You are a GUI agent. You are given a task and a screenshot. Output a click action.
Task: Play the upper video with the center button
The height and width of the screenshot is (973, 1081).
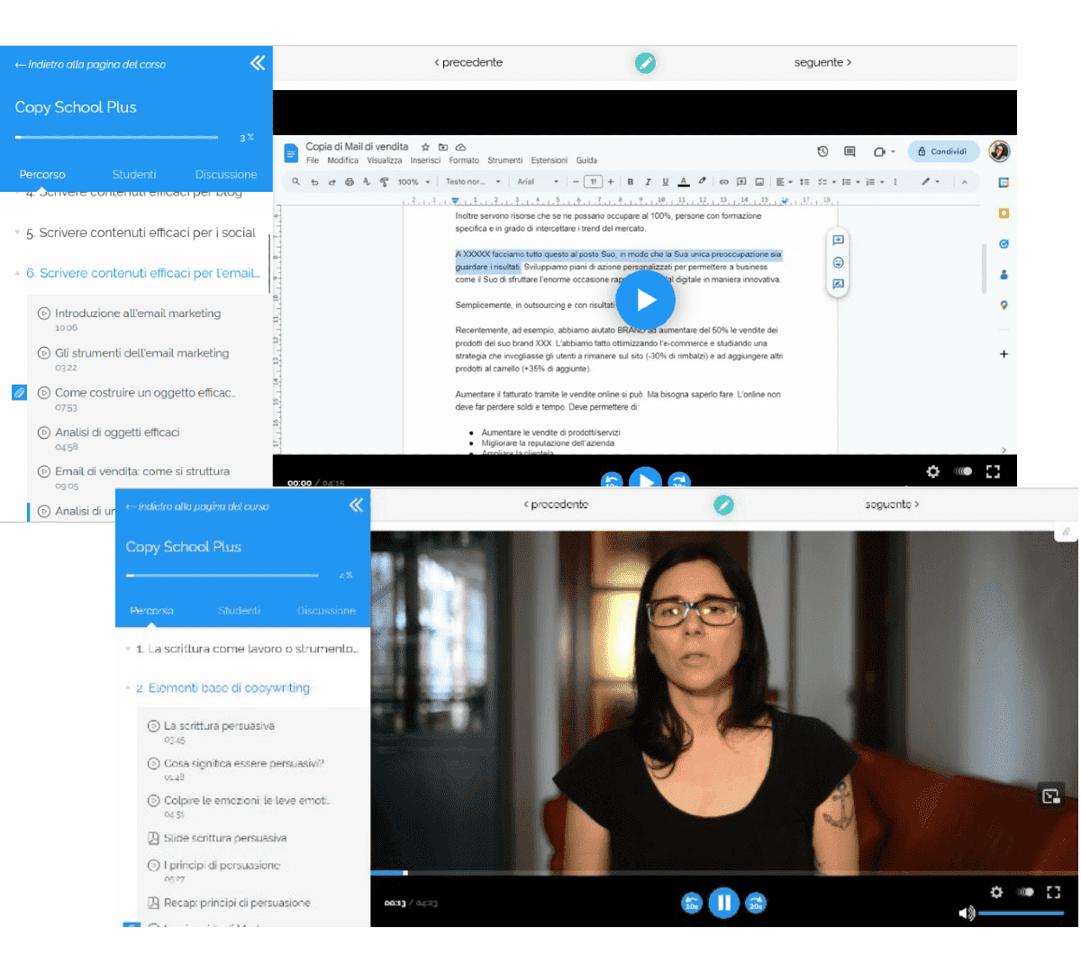point(645,300)
